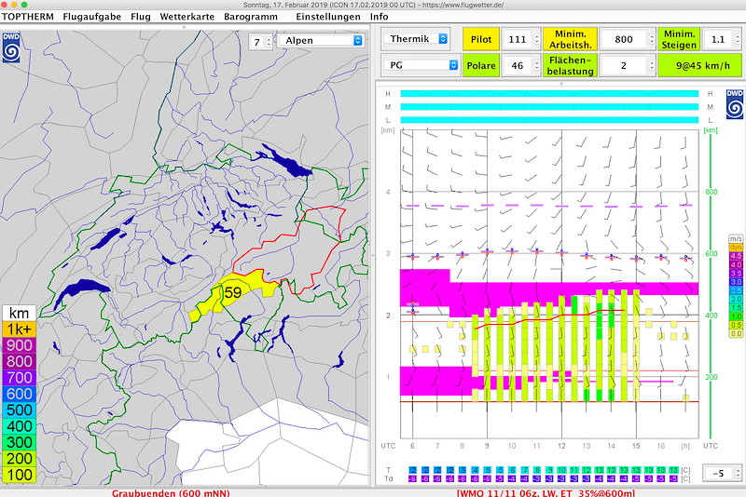This screenshot has height=497, width=746.
Task: Click the 700 km legend swatch
Action: click(19, 377)
